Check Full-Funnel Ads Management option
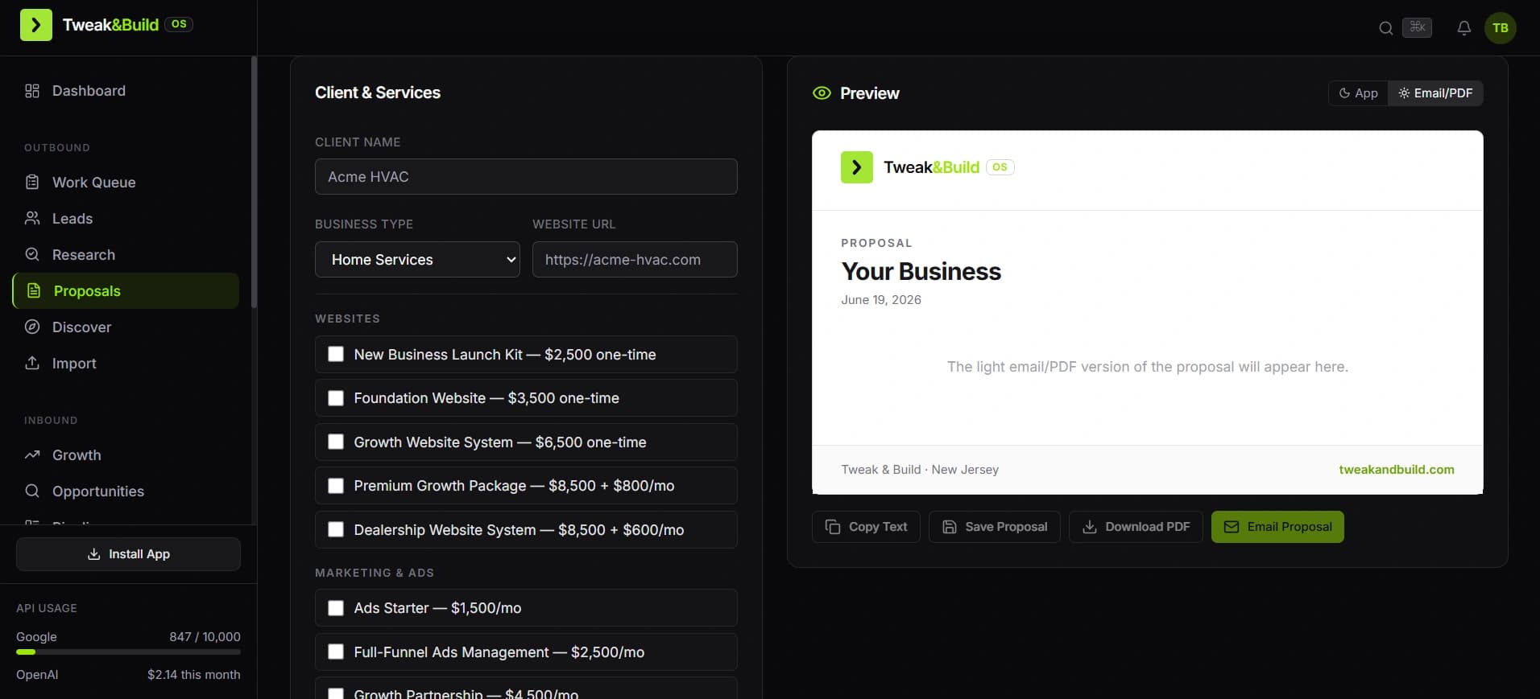This screenshot has width=1540, height=699. tap(336, 652)
